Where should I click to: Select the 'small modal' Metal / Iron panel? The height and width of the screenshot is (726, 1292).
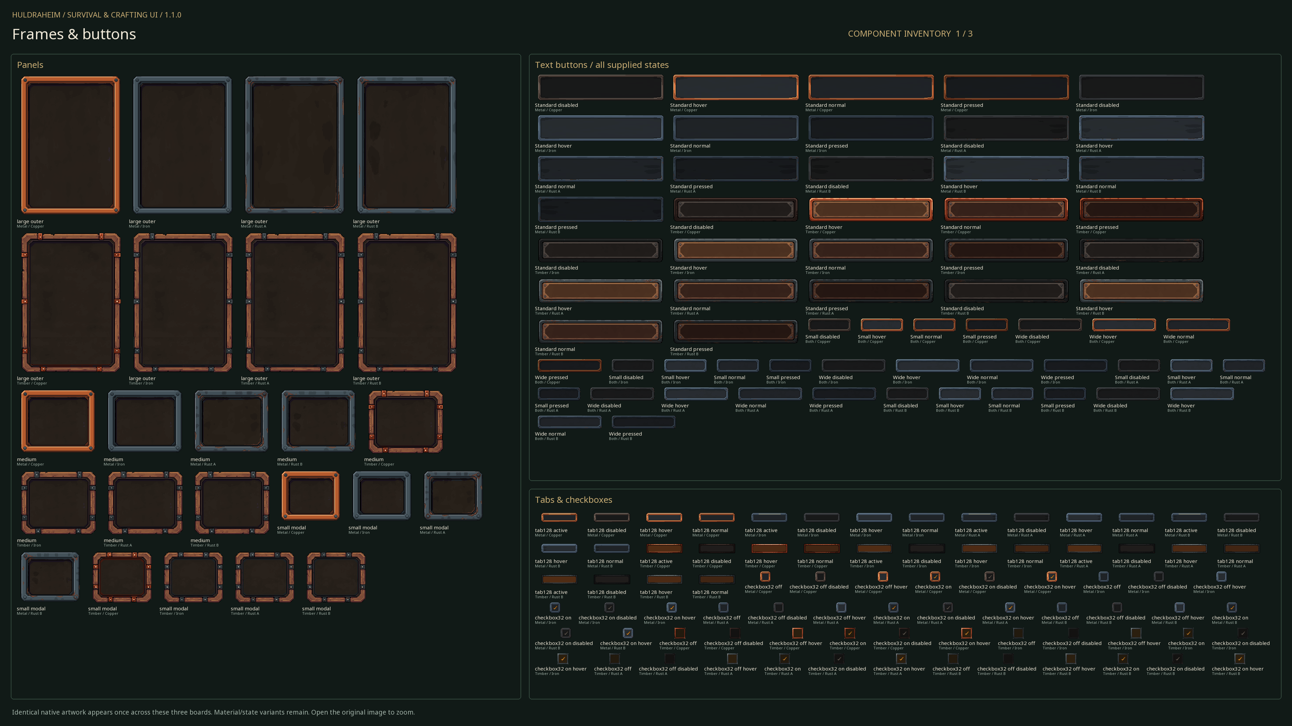pyautogui.click(x=382, y=496)
